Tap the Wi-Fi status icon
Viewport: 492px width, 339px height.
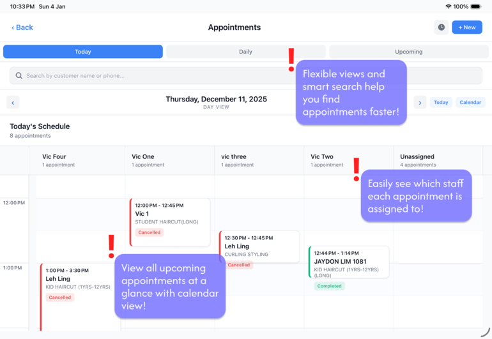click(x=448, y=6)
